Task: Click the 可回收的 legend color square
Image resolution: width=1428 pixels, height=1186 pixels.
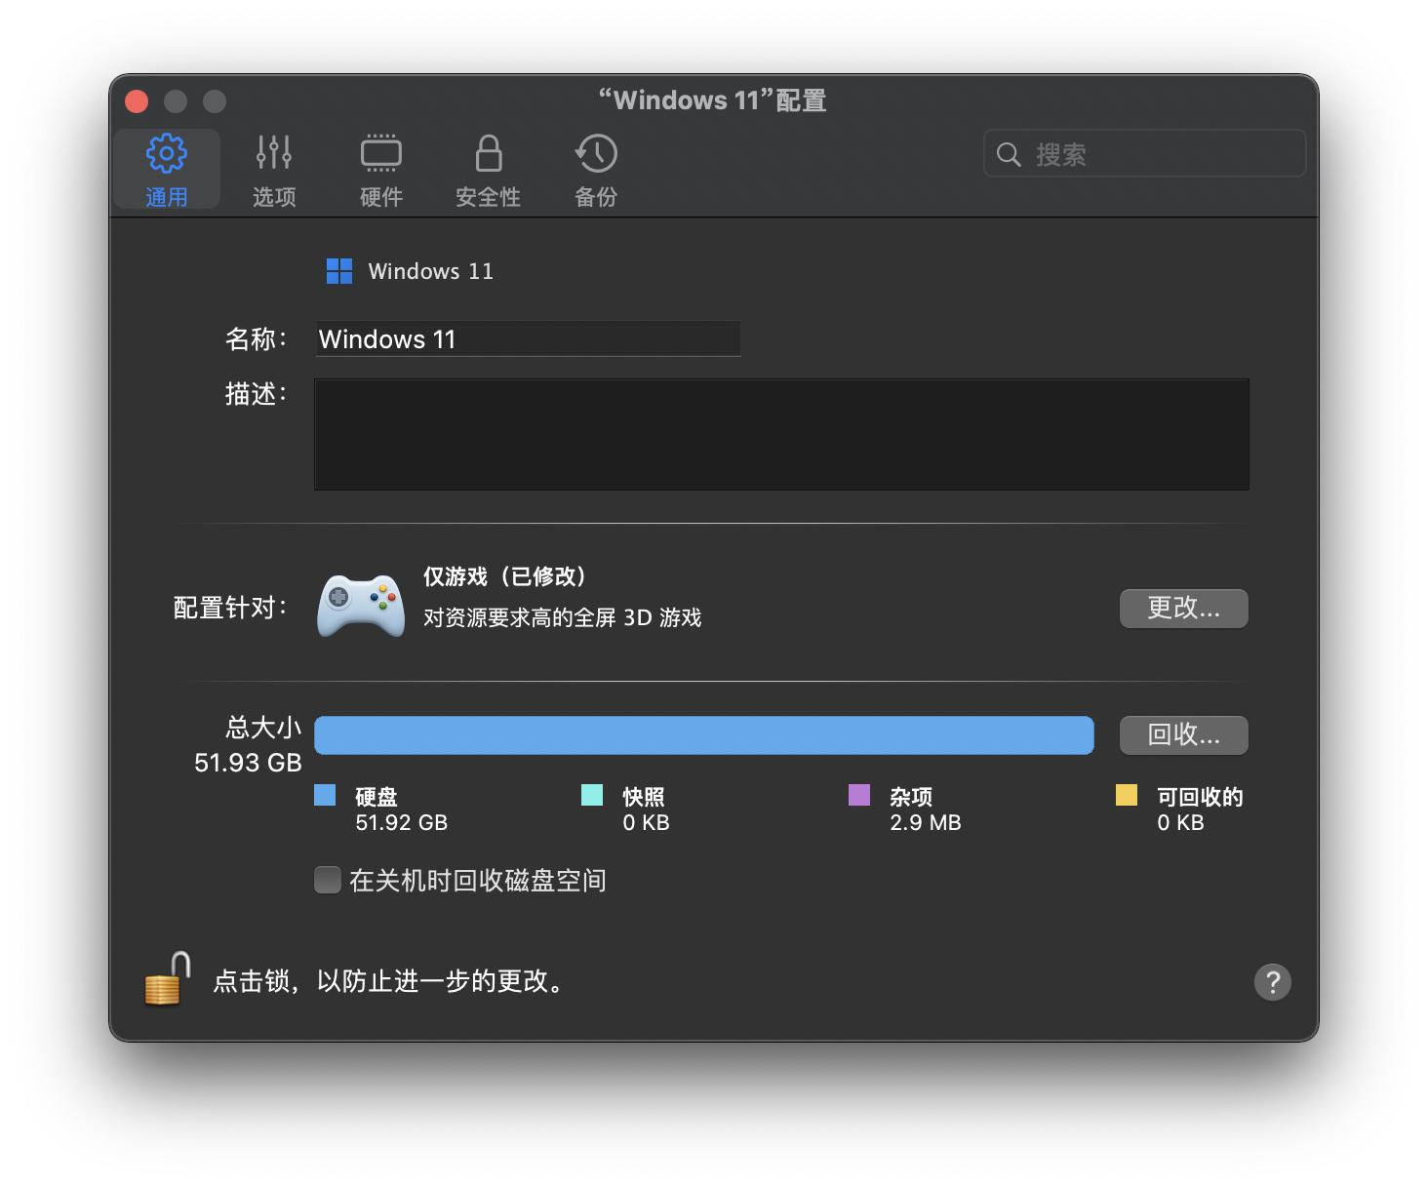Action: 1127,796
